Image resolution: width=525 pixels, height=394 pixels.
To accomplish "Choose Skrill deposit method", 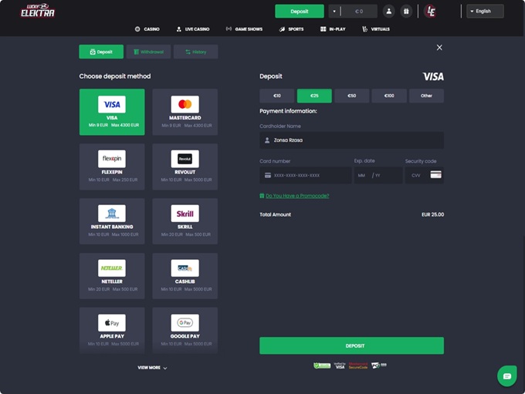I will (x=185, y=221).
